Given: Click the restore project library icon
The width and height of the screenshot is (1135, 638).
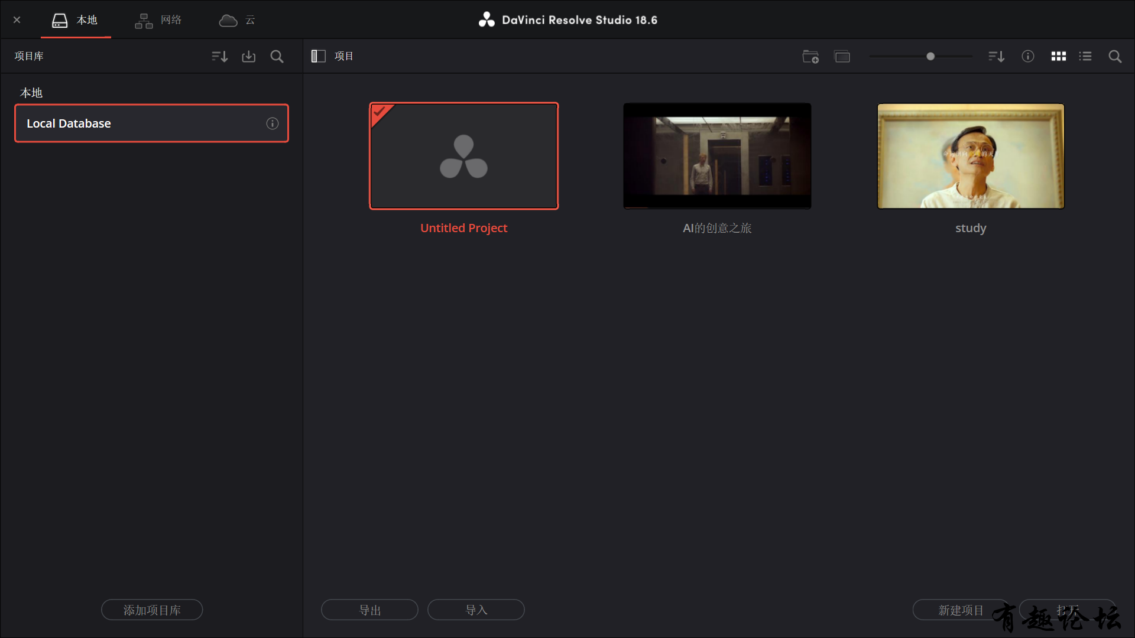Looking at the screenshot, I should pos(249,56).
